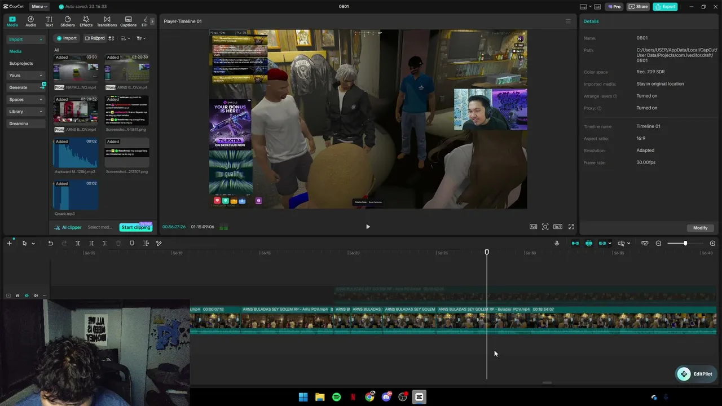722x406 pixels.
Task: Enter fullscreen preview mode
Action: [x=571, y=227]
